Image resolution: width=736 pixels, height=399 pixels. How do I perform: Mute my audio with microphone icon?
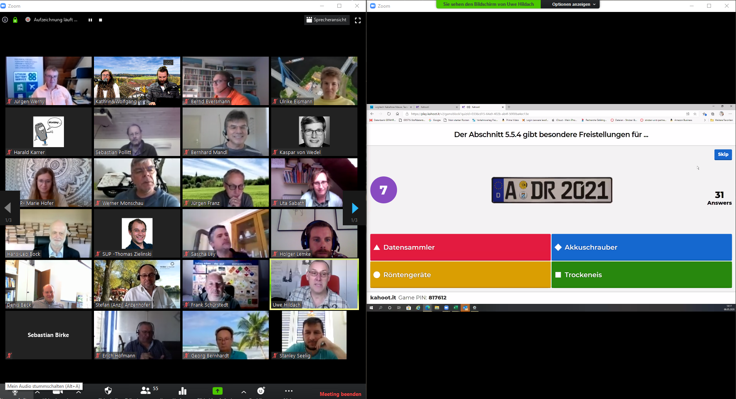pyautogui.click(x=15, y=392)
